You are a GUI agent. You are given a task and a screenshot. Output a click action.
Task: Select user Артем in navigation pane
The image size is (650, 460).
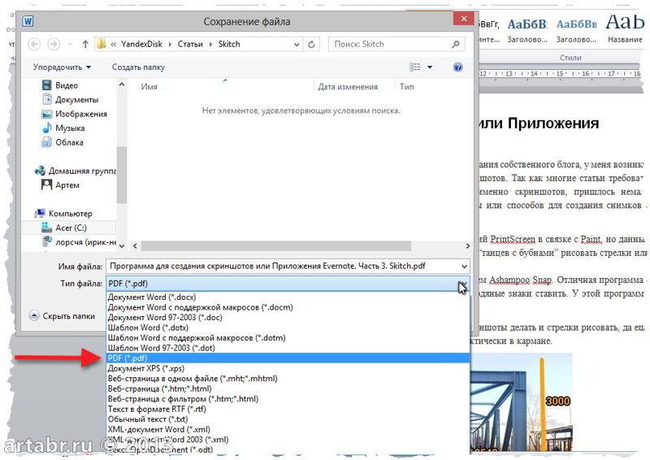pos(67,185)
